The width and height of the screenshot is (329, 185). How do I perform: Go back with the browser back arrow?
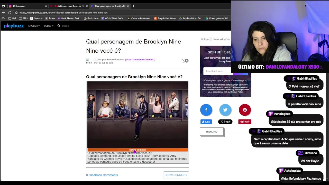[3, 12]
